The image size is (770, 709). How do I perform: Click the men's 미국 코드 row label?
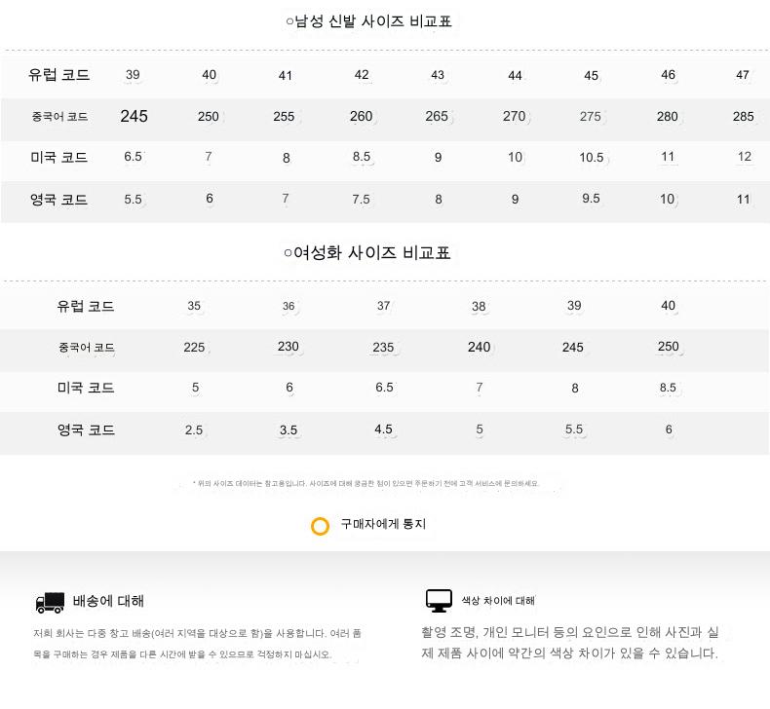[x=58, y=157]
